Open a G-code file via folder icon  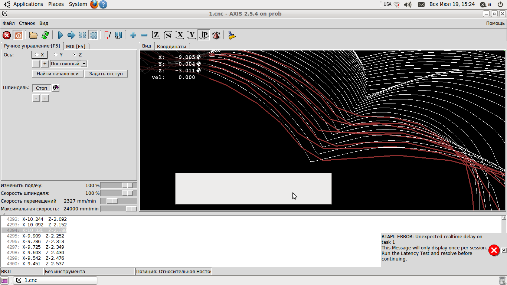[33, 35]
